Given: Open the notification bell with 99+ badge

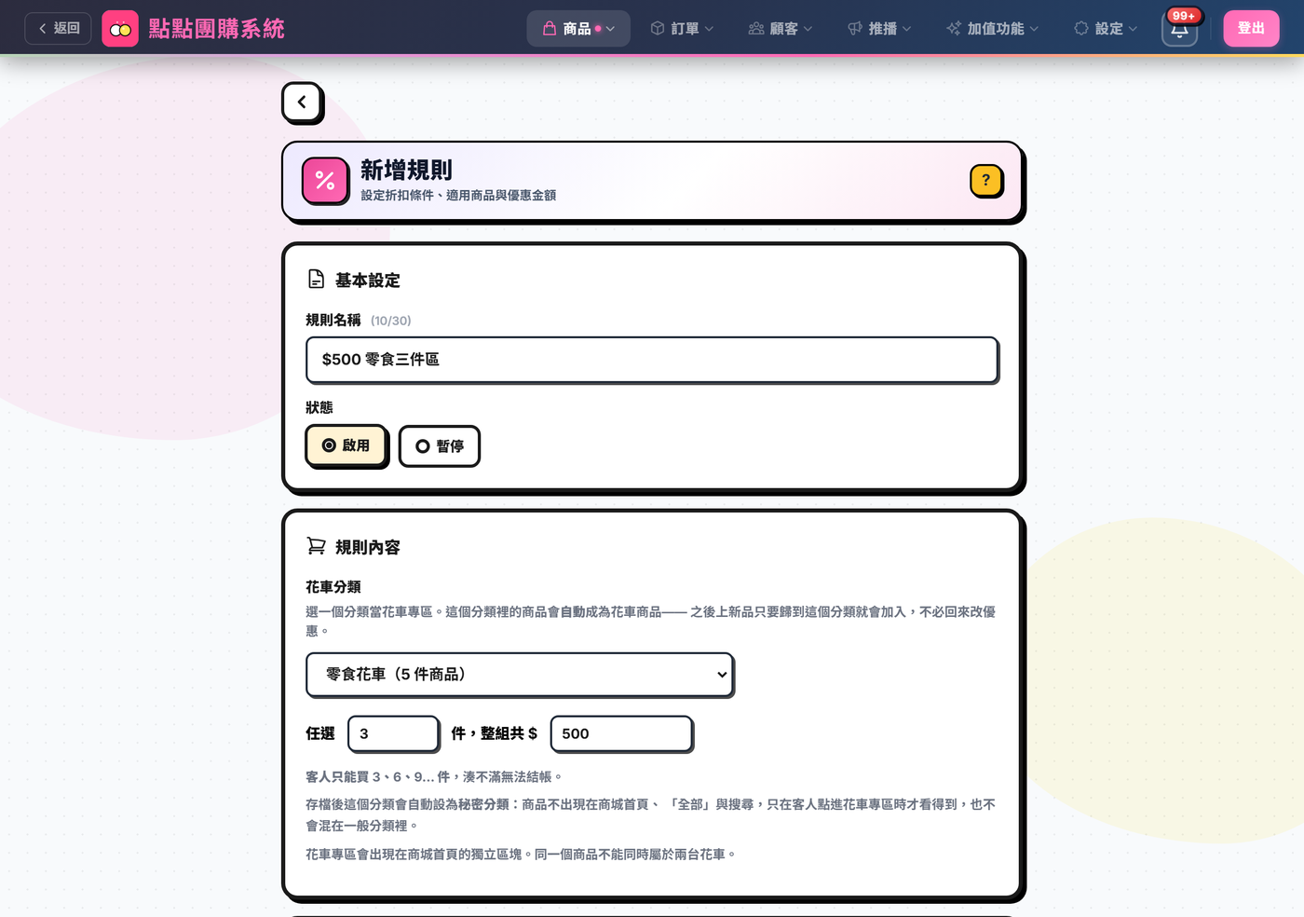Looking at the screenshot, I should click(x=1179, y=29).
